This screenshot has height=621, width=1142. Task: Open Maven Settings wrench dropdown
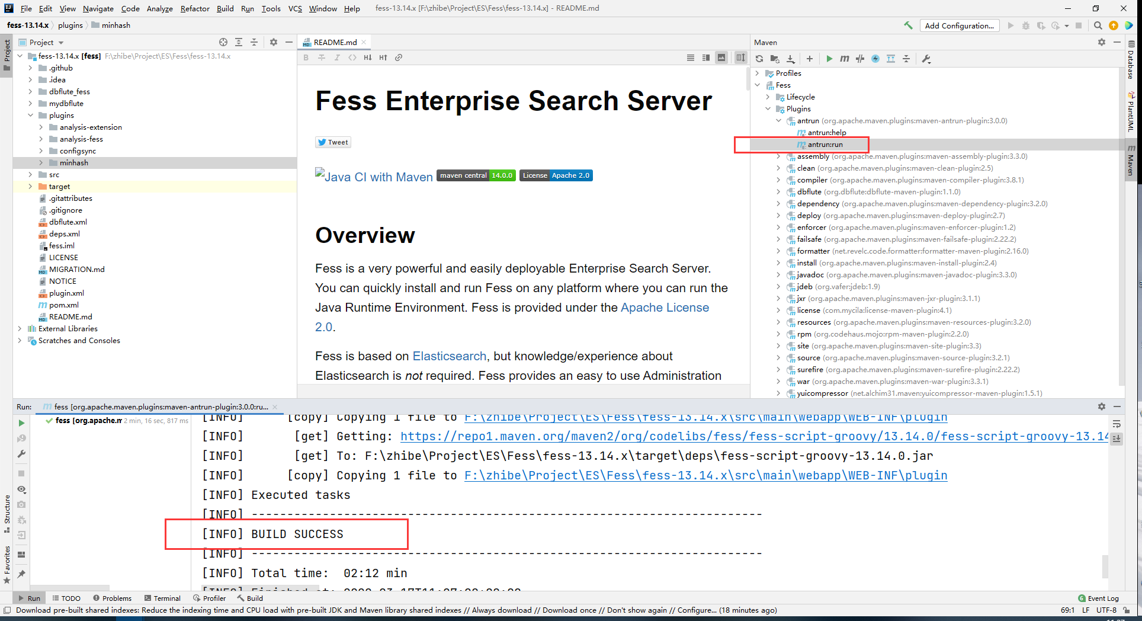tap(926, 59)
